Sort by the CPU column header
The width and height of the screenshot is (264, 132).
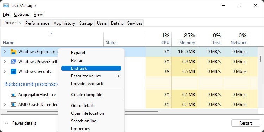click(x=165, y=43)
